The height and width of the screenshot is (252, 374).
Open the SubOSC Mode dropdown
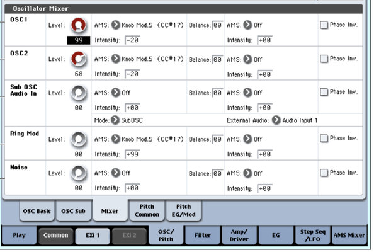click(115, 120)
